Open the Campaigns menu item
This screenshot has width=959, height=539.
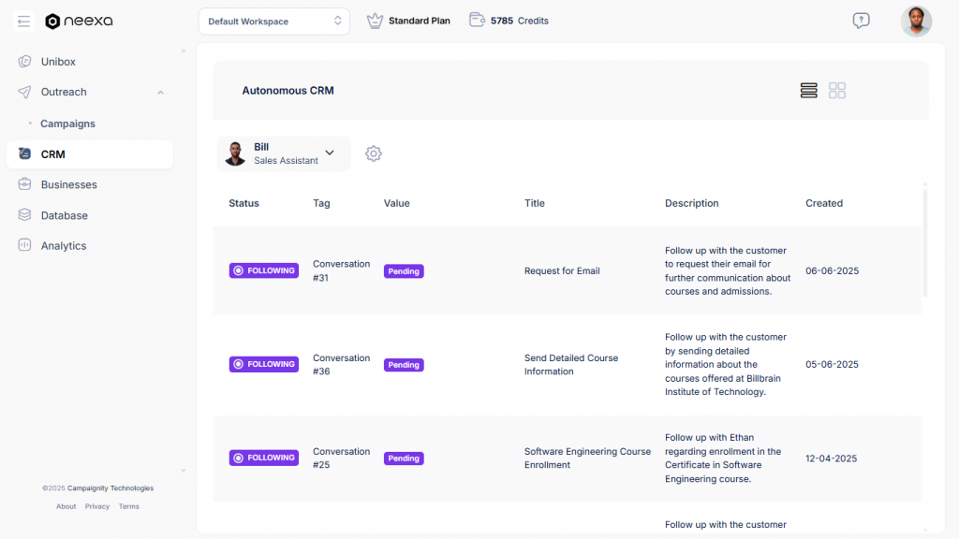(x=66, y=123)
